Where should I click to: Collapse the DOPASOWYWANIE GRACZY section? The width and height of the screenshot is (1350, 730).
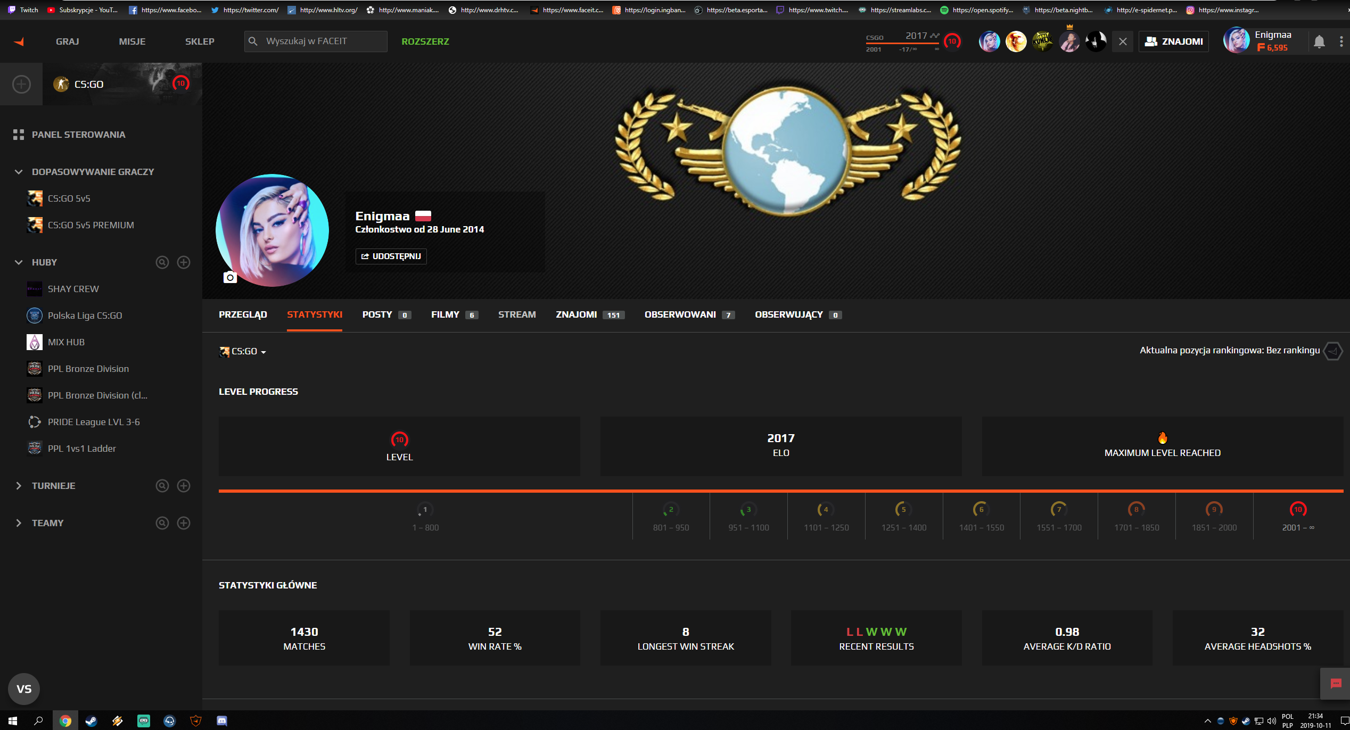[19, 172]
